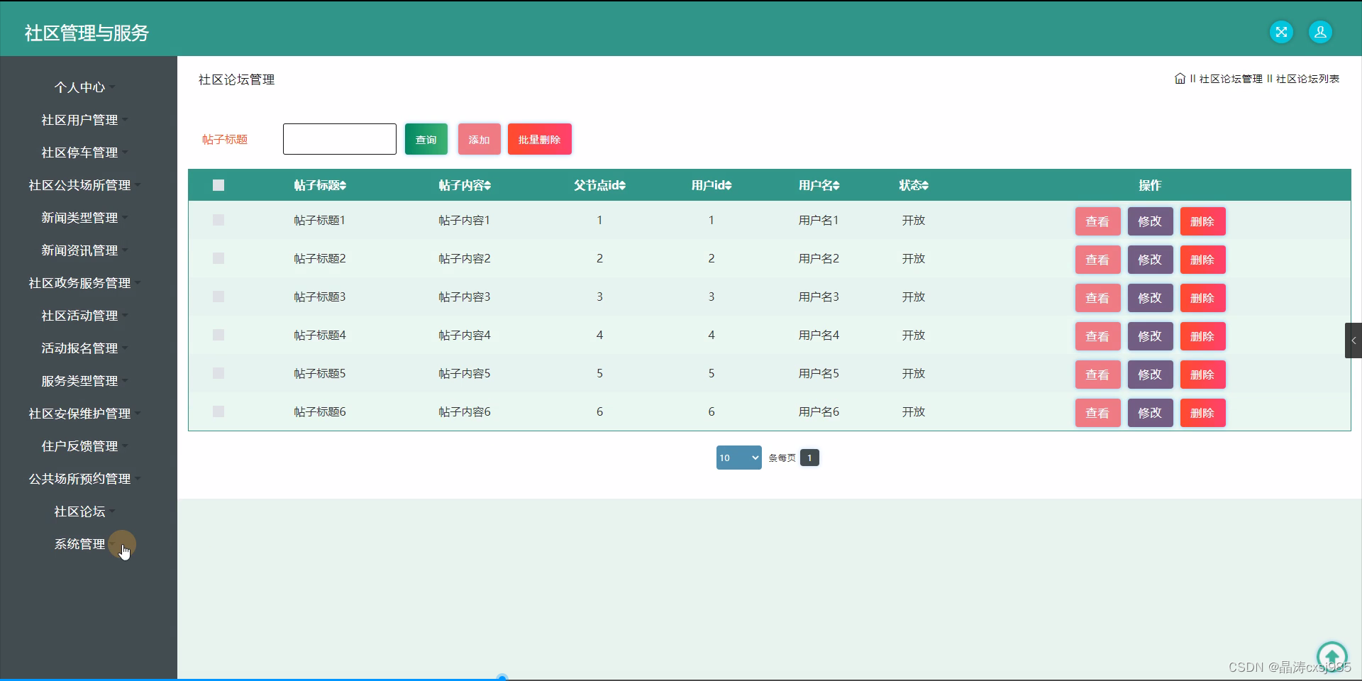The image size is (1362, 681).
Task: Open the rows-per-page dropdown showing 10
Action: 738,458
